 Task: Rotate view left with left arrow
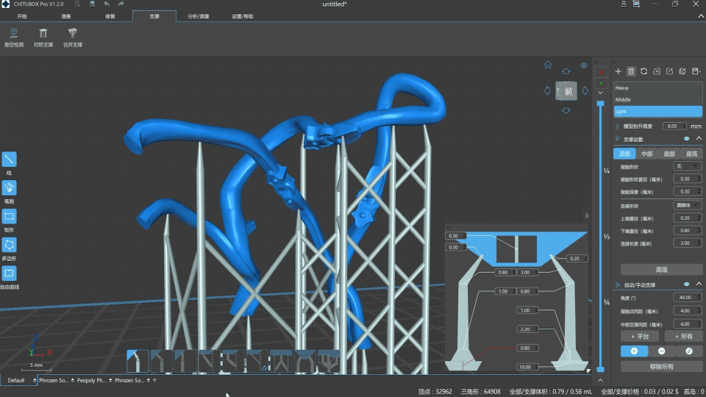(x=547, y=91)
